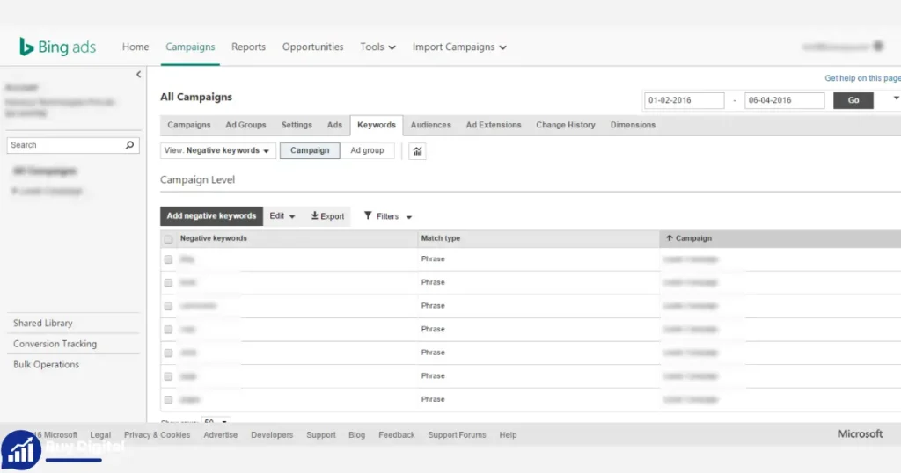Open Opportunities in top navigation

click(312, 47)
